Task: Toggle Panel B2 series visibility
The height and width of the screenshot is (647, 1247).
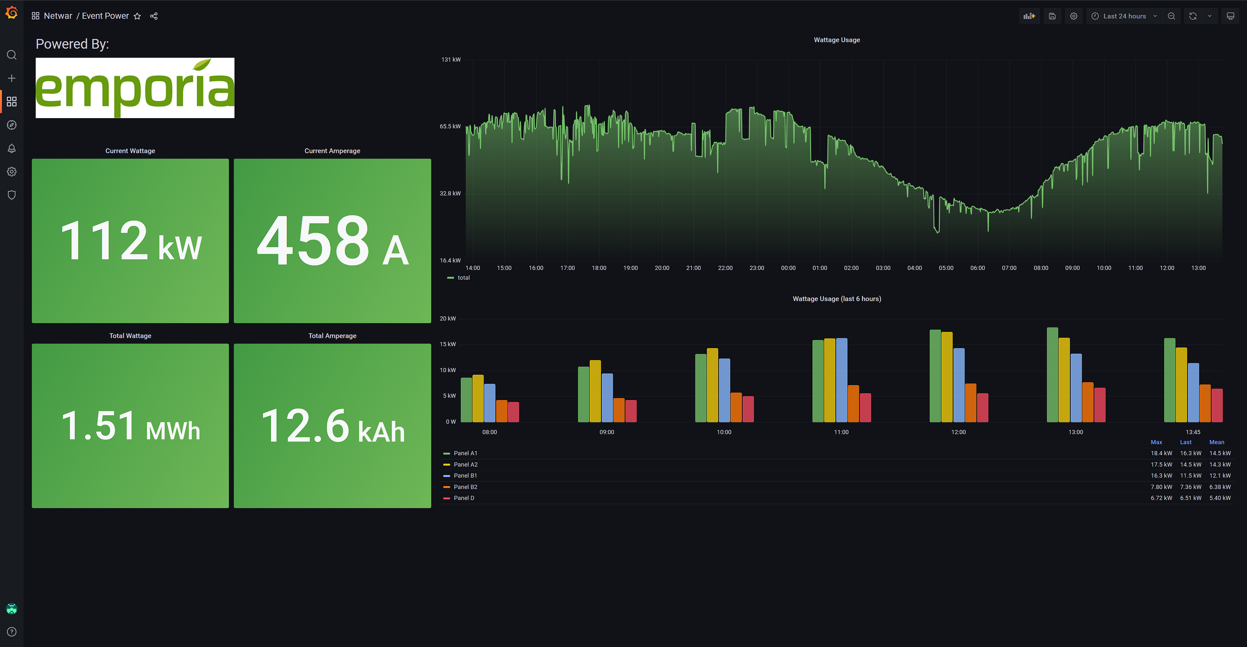Action: pos(465,487)
